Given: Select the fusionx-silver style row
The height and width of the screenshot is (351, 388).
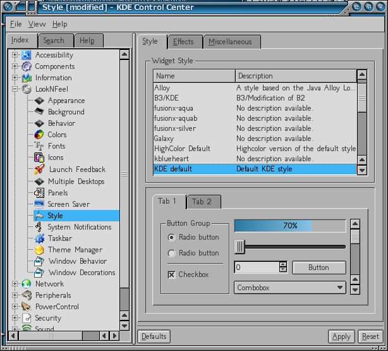Looking at the screenshot, I should pos(255,128).
